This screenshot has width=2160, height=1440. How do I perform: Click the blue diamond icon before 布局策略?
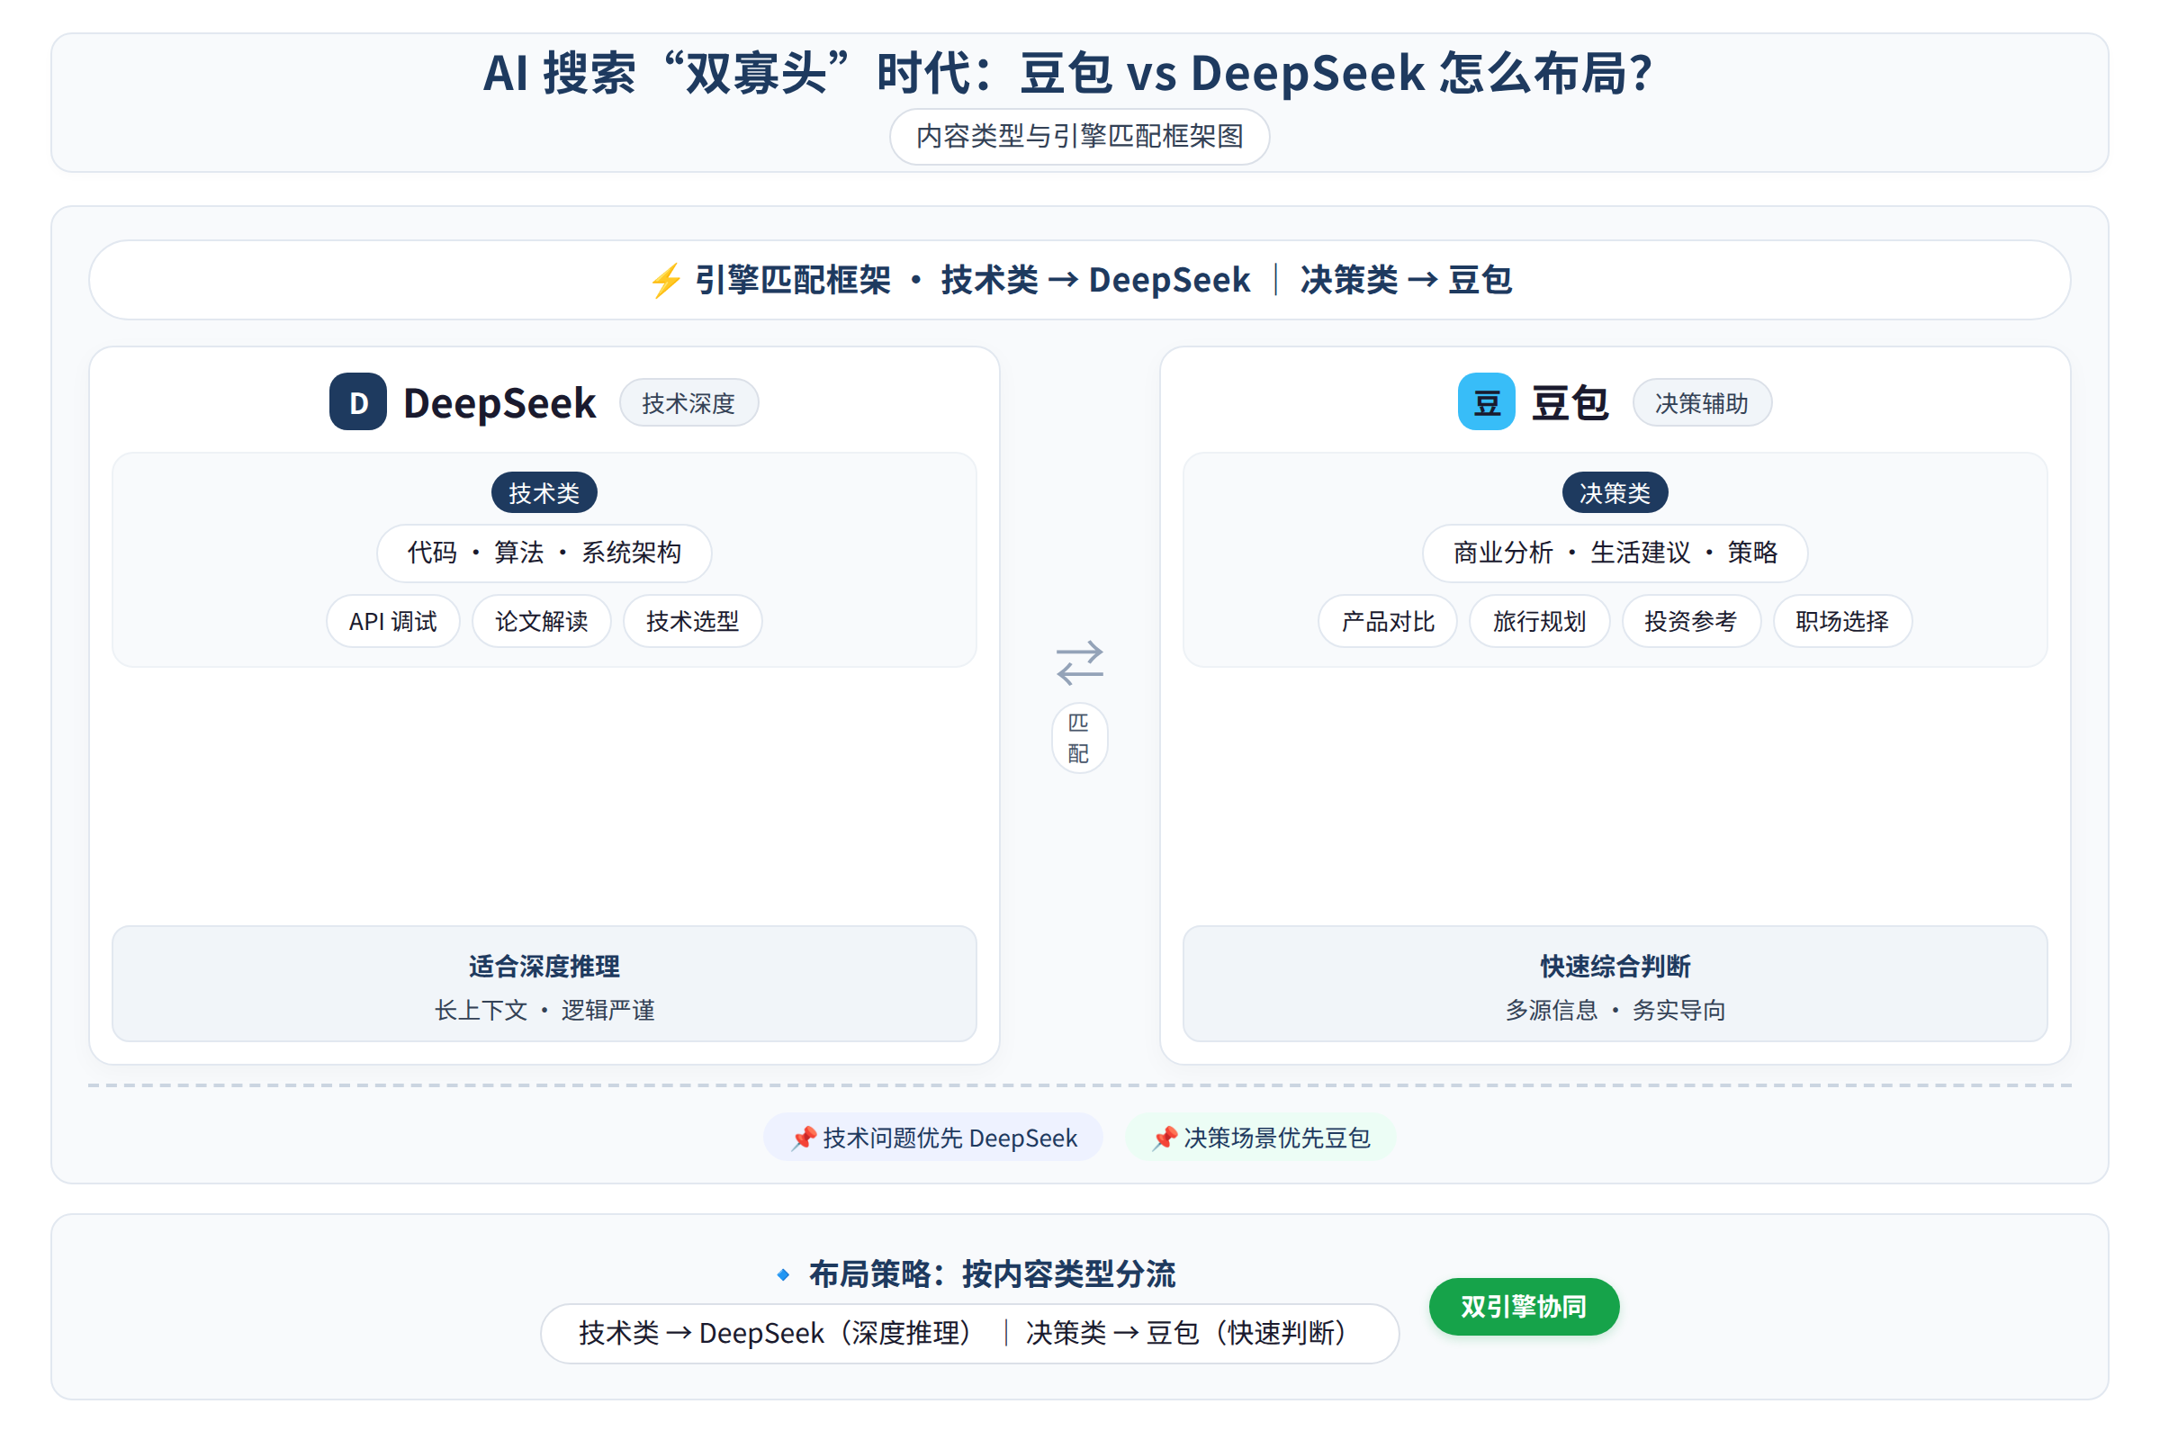tap(783, 1274)
